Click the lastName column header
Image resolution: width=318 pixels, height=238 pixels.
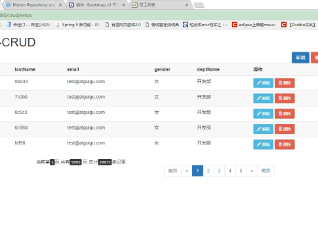(x=25, y=69)
